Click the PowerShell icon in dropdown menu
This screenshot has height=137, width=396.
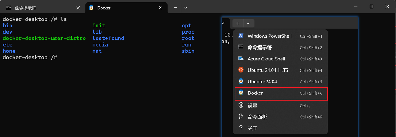pos(241,36)
